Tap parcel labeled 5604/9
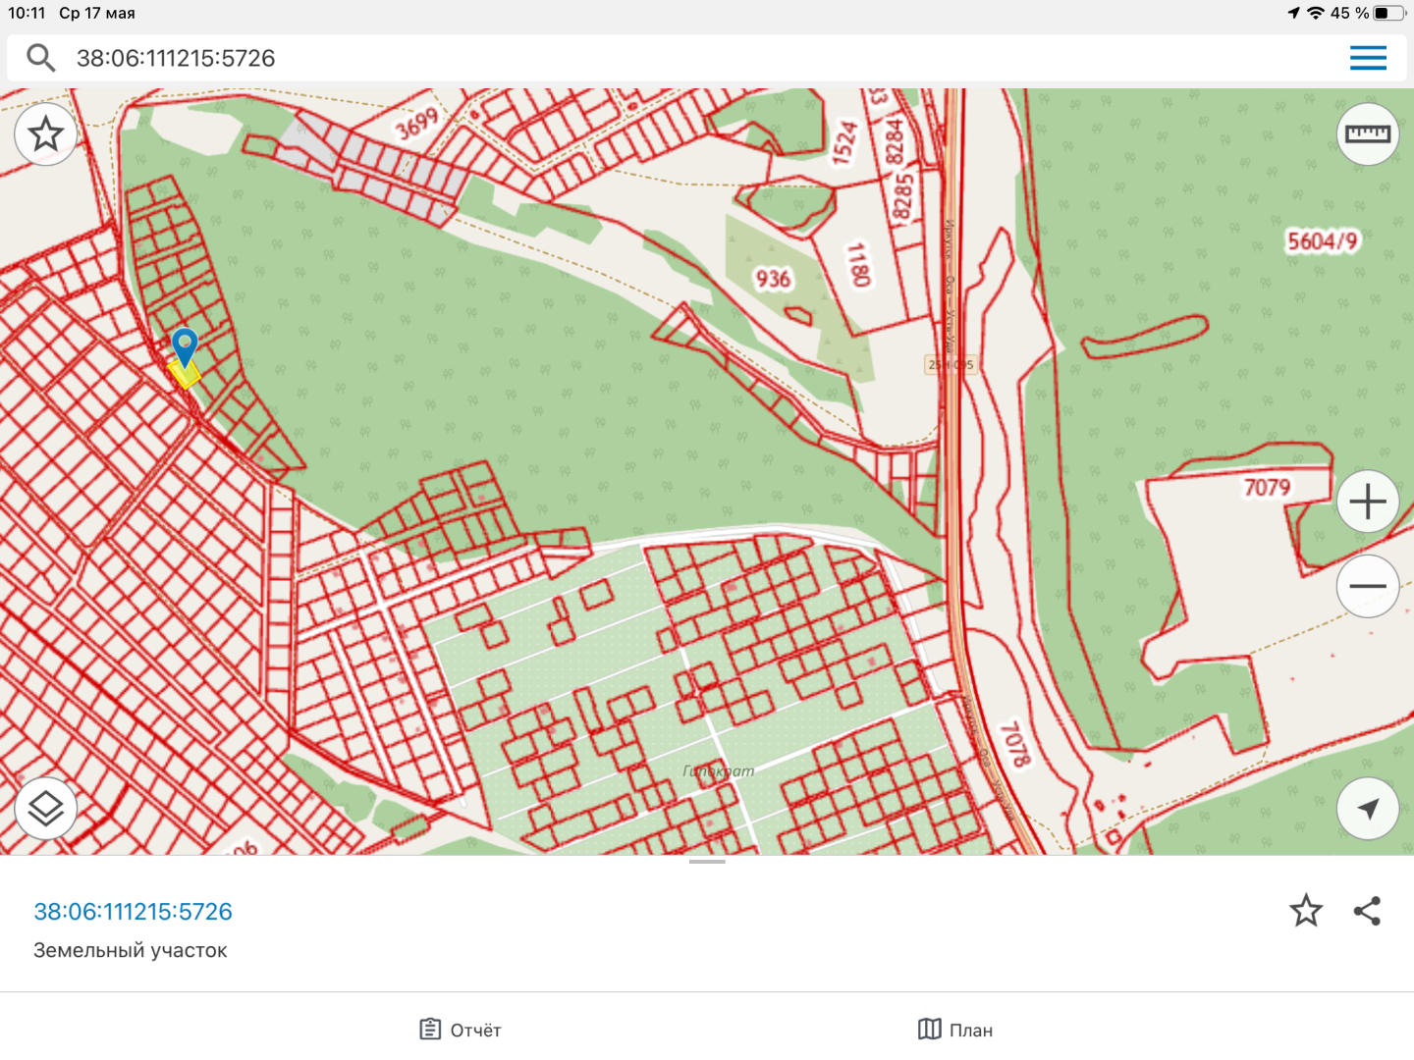This screenshot has width=1414, height=1060. point(1323,241)
